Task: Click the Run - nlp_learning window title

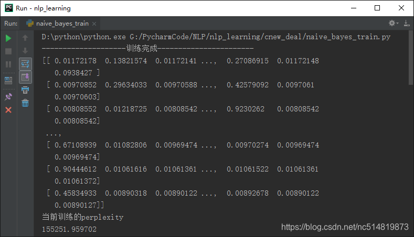Action: click(44, 8)
